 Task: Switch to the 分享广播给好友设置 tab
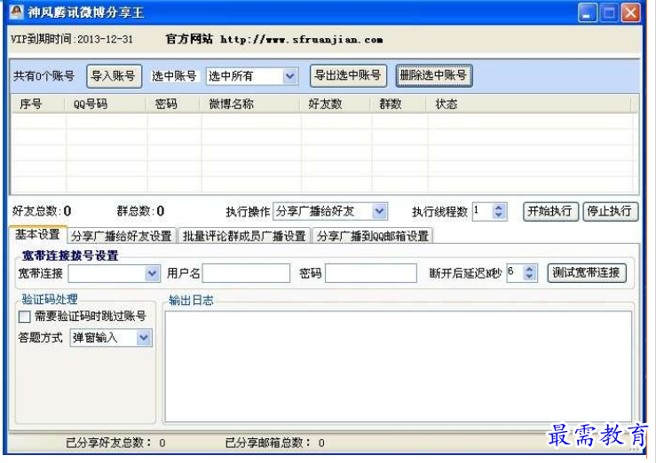(122, 236)
